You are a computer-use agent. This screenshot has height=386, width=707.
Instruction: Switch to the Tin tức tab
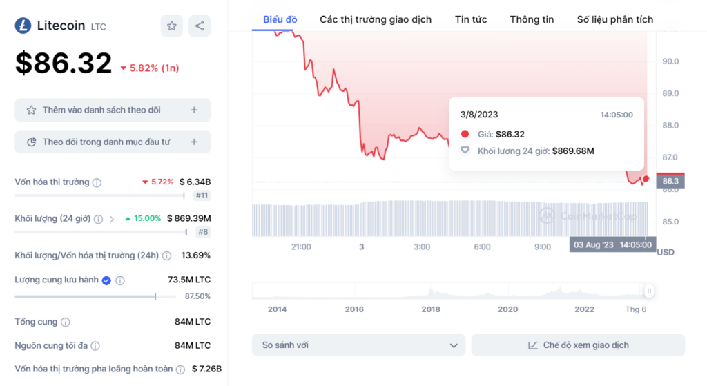point(471,19)
